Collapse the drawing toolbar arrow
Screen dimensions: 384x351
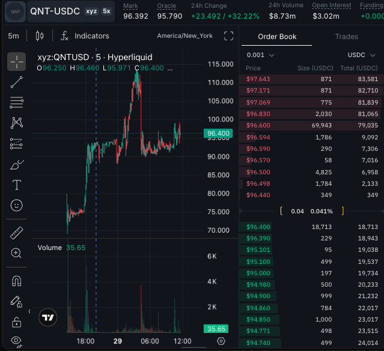29,311
